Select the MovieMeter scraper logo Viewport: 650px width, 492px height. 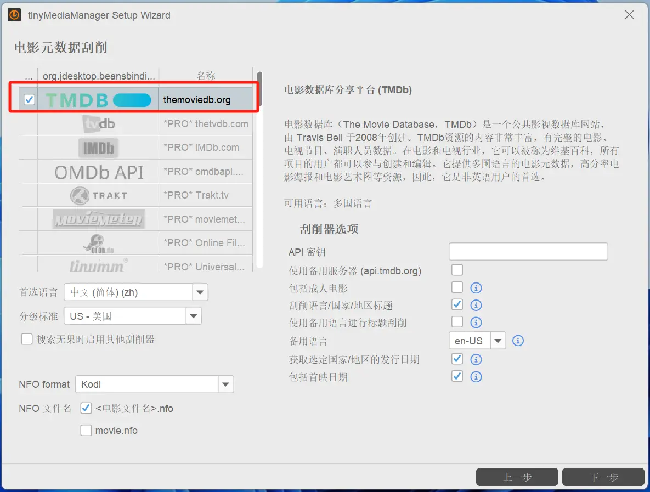click(x=99, y=218)
